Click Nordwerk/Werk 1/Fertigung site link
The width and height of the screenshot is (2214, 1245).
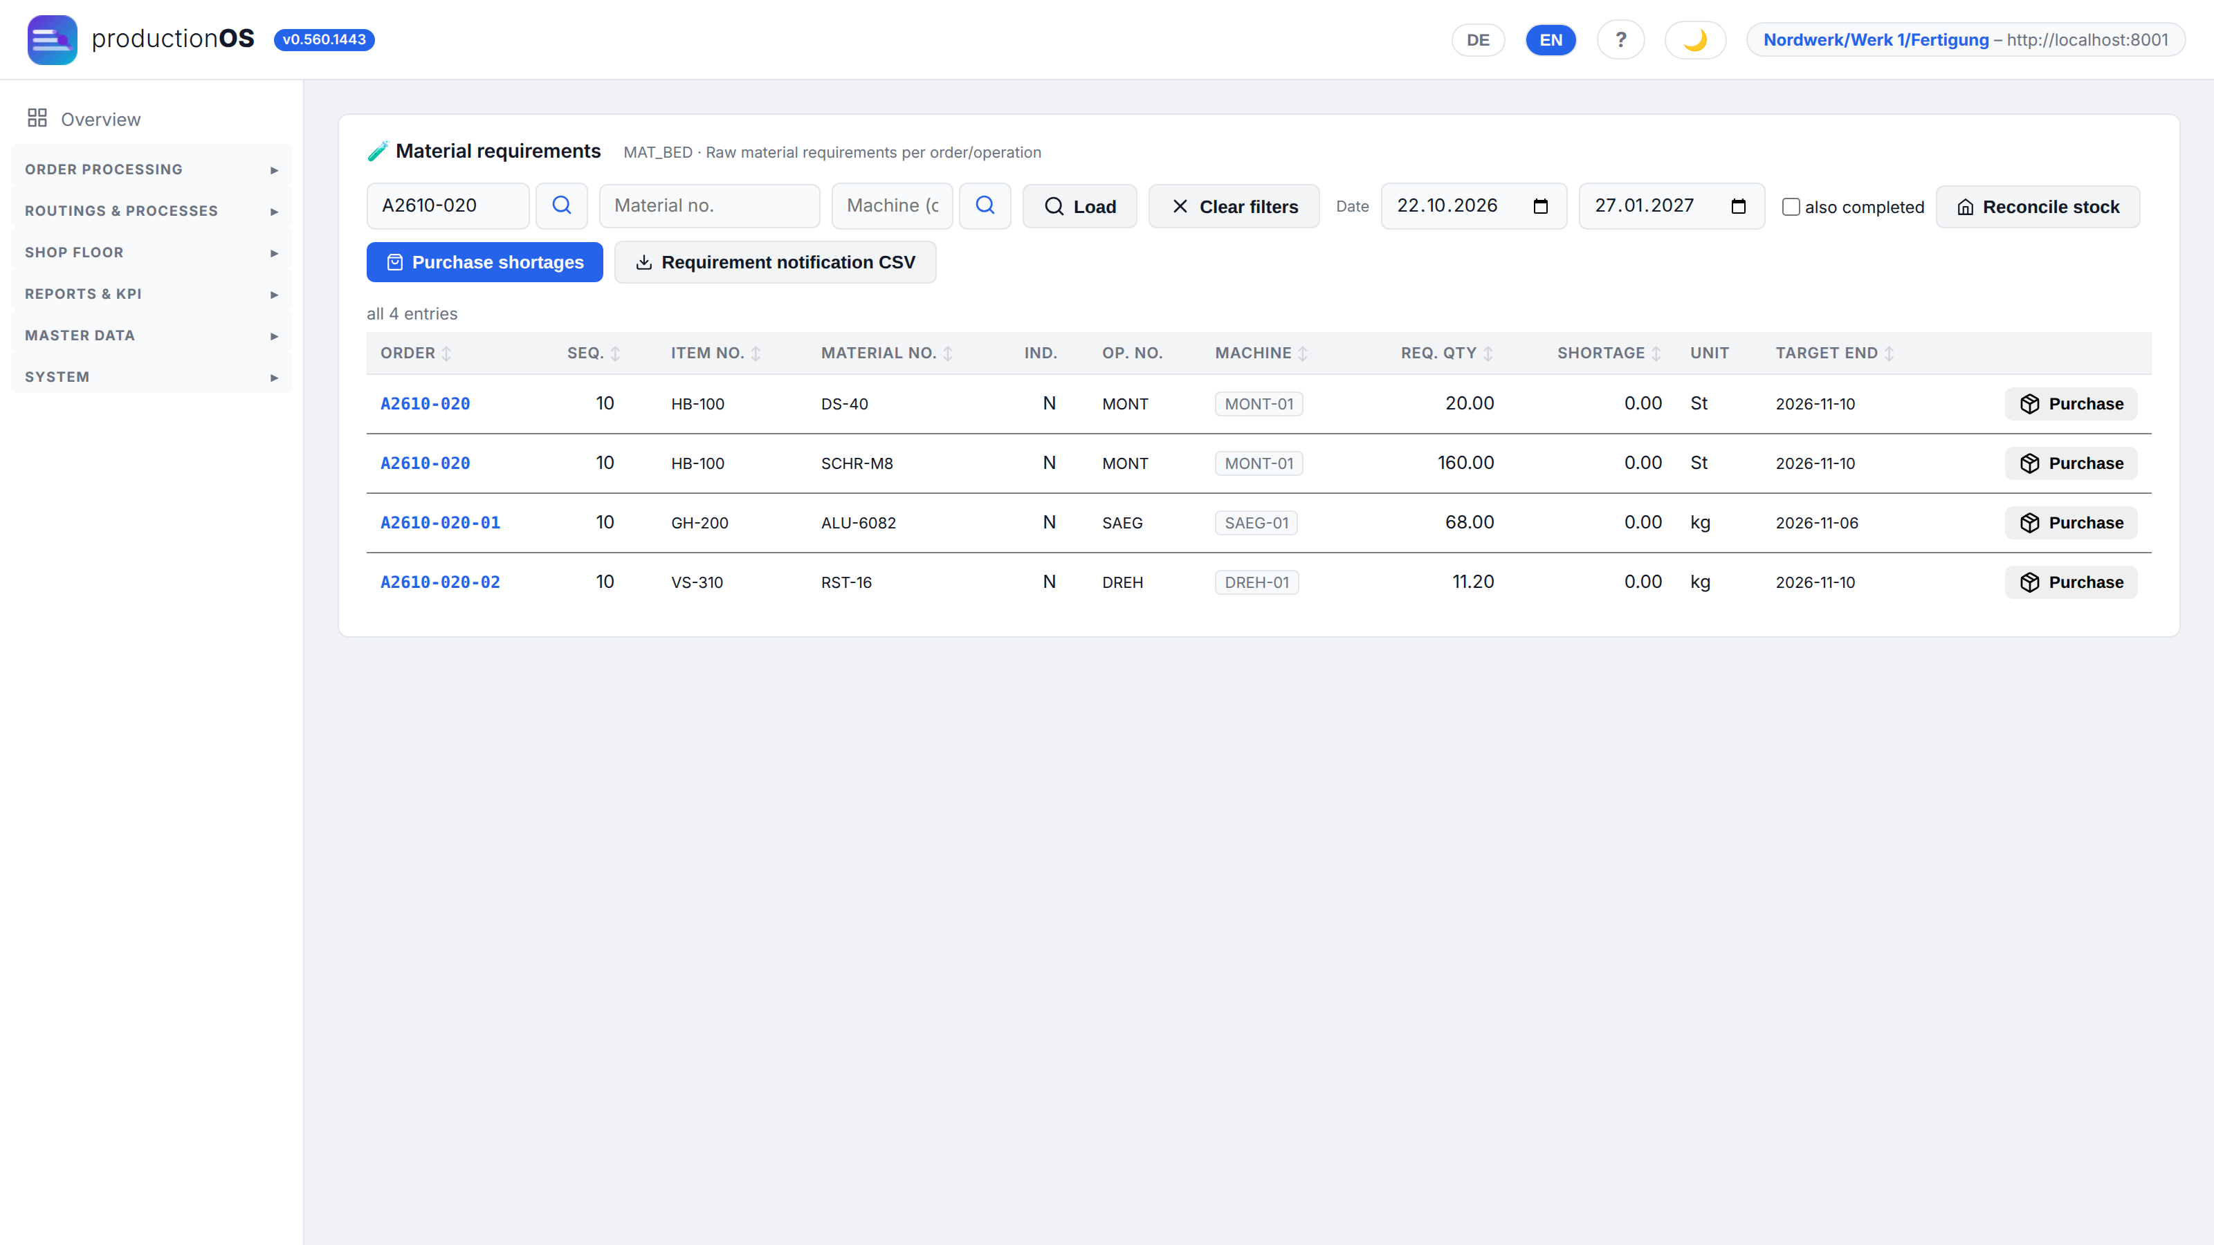pos(1876,39)
